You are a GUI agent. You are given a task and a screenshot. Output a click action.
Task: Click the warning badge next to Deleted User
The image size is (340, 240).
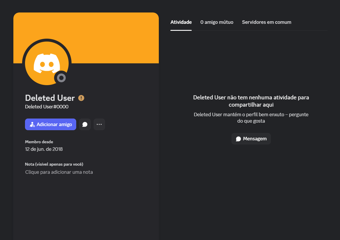pos(81,98)
